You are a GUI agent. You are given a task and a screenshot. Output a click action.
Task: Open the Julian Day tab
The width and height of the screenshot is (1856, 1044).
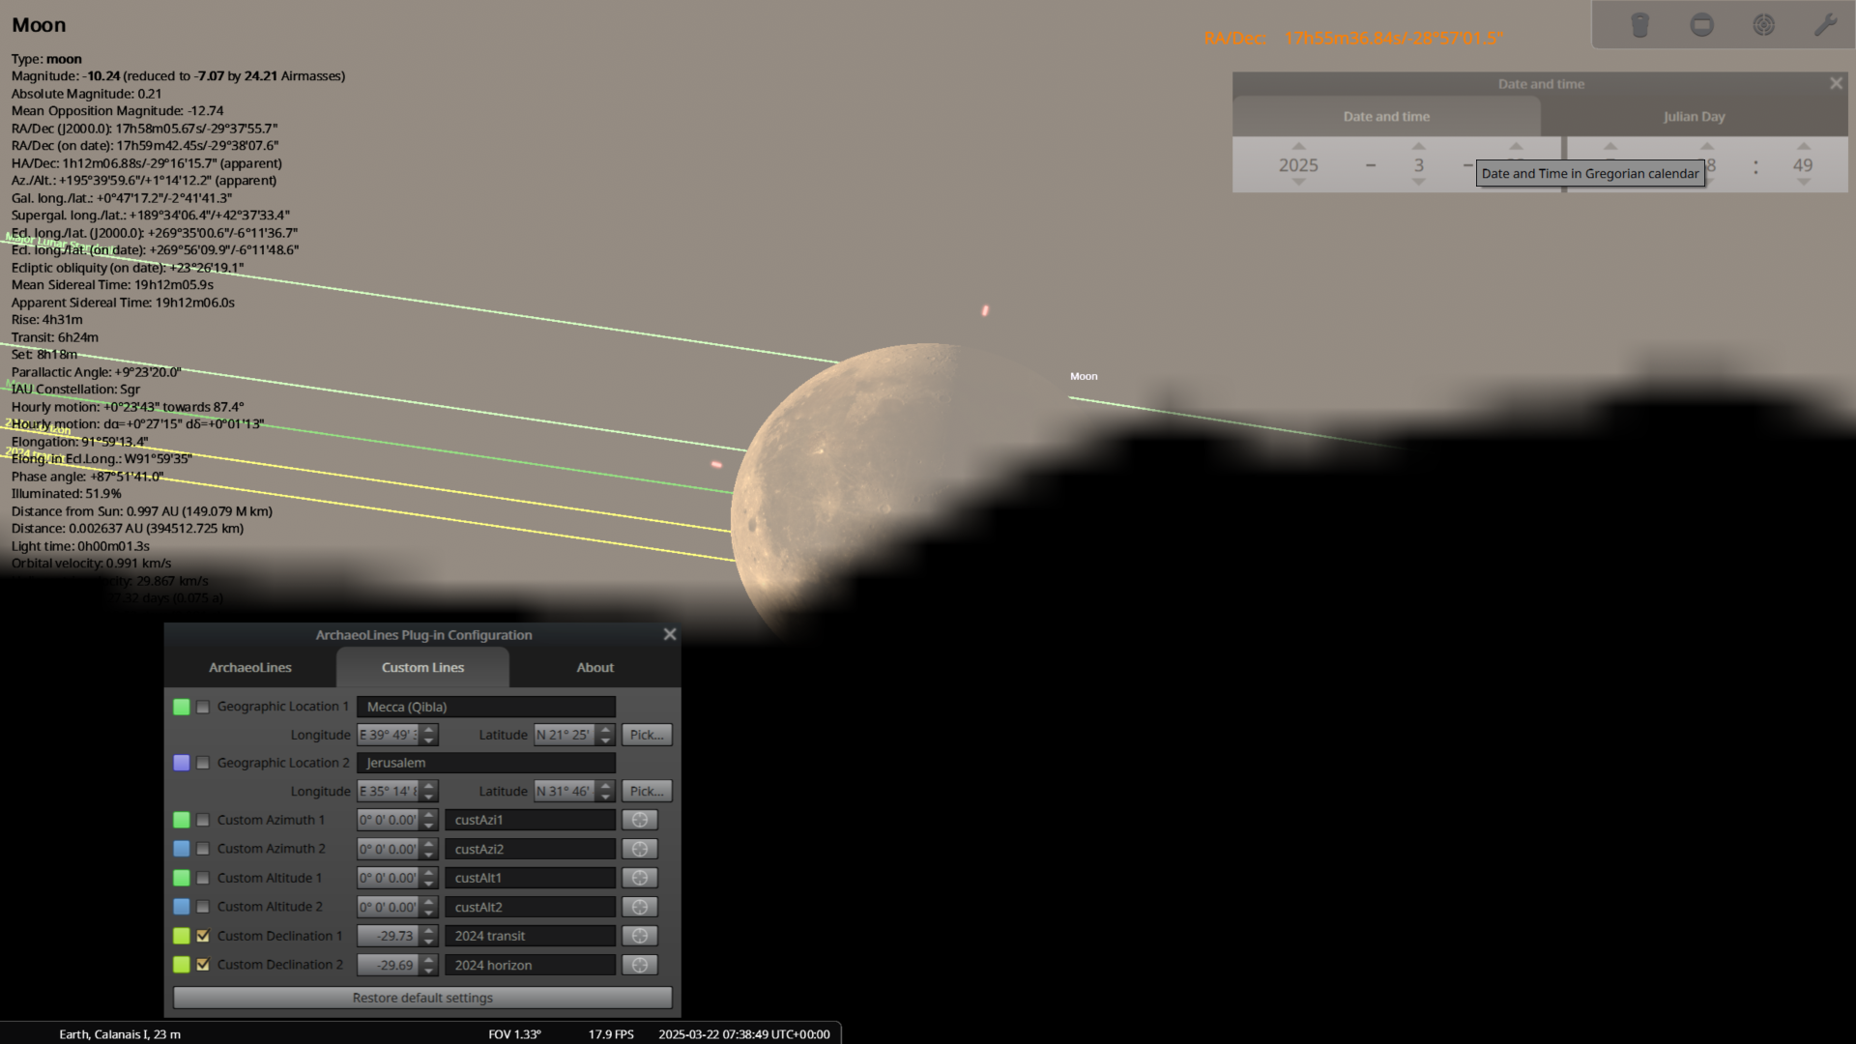pos(1694,116)
